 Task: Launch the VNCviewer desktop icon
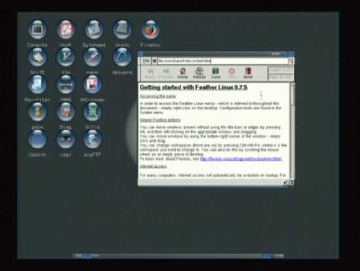[93, 85]
